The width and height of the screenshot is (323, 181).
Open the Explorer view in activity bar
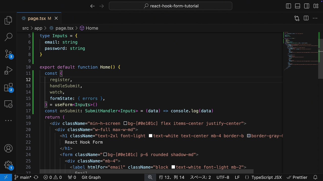(8, 20)
